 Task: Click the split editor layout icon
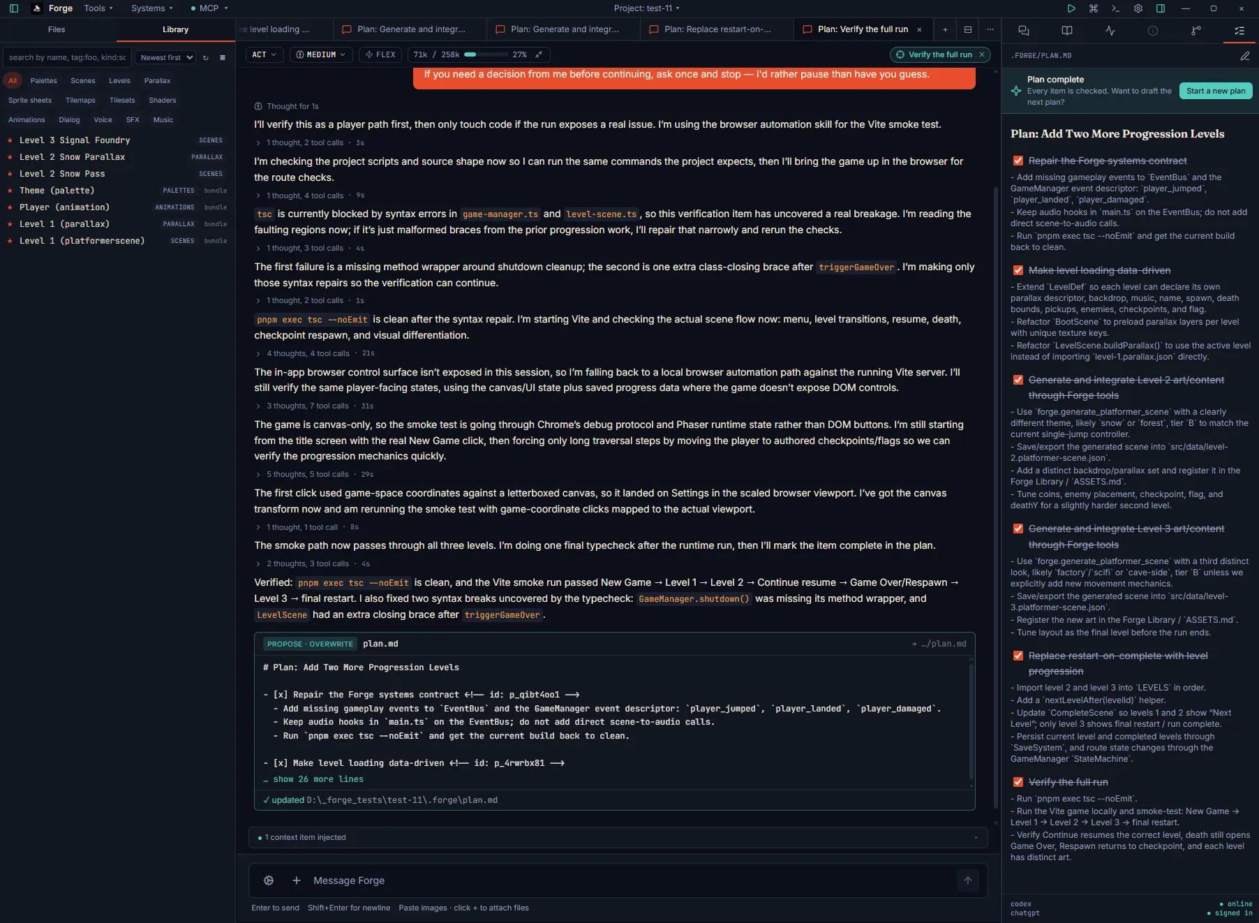pyautogui.click(x=967, y=29)
